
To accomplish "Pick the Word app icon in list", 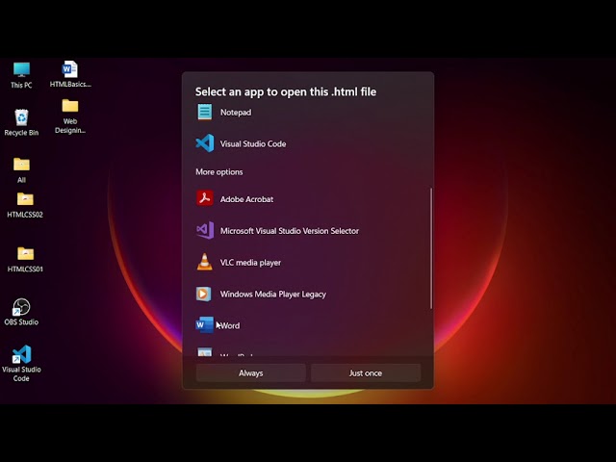I will (205, 325).
